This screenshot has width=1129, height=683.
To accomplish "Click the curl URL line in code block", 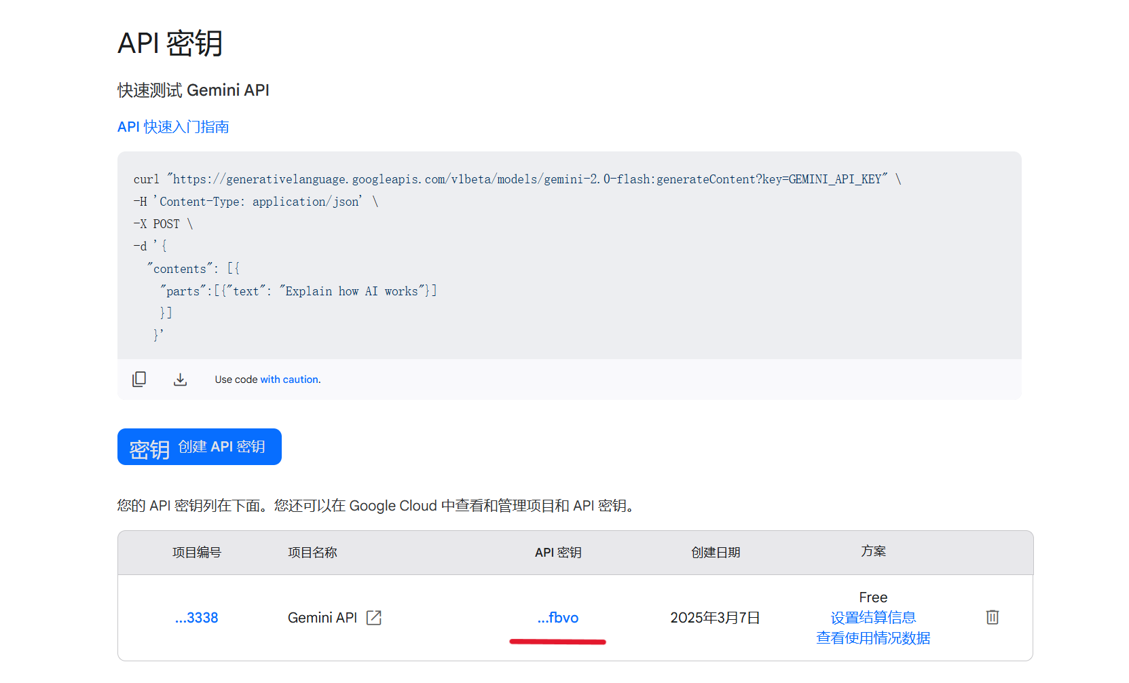I will tap(517, 179).
